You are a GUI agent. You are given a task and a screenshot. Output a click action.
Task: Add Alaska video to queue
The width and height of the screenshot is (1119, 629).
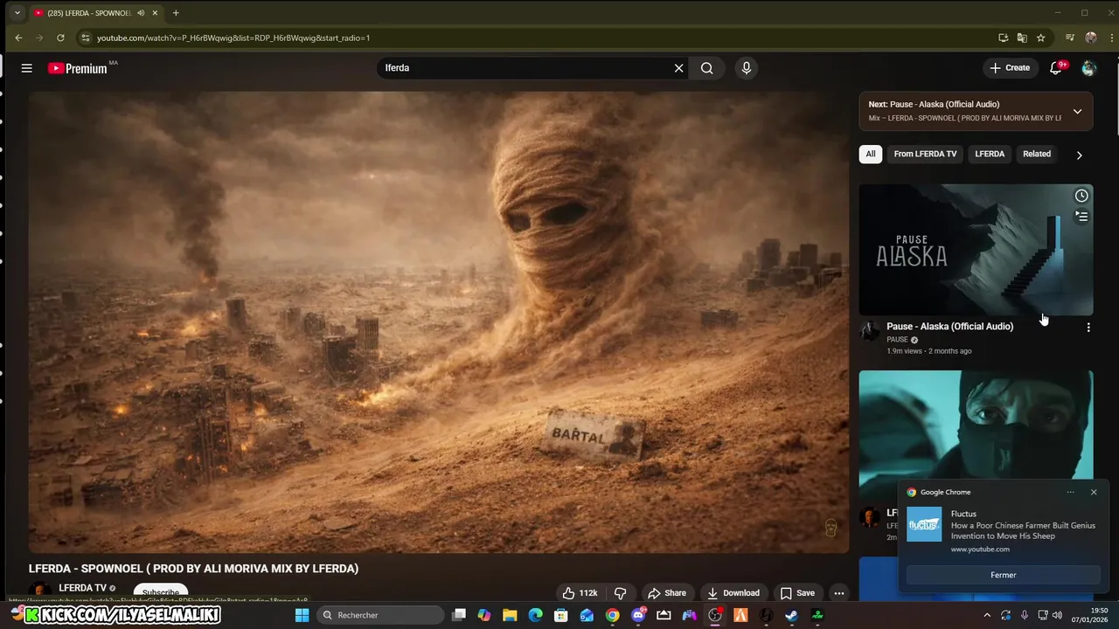coord(1081,217)
